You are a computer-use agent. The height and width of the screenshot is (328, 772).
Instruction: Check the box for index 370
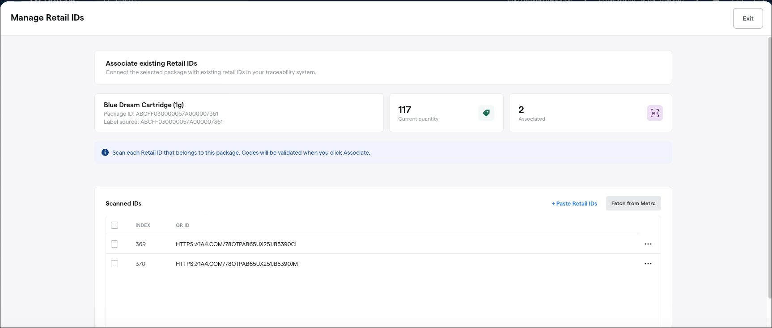pyautogui.click(x=115, y=264)
